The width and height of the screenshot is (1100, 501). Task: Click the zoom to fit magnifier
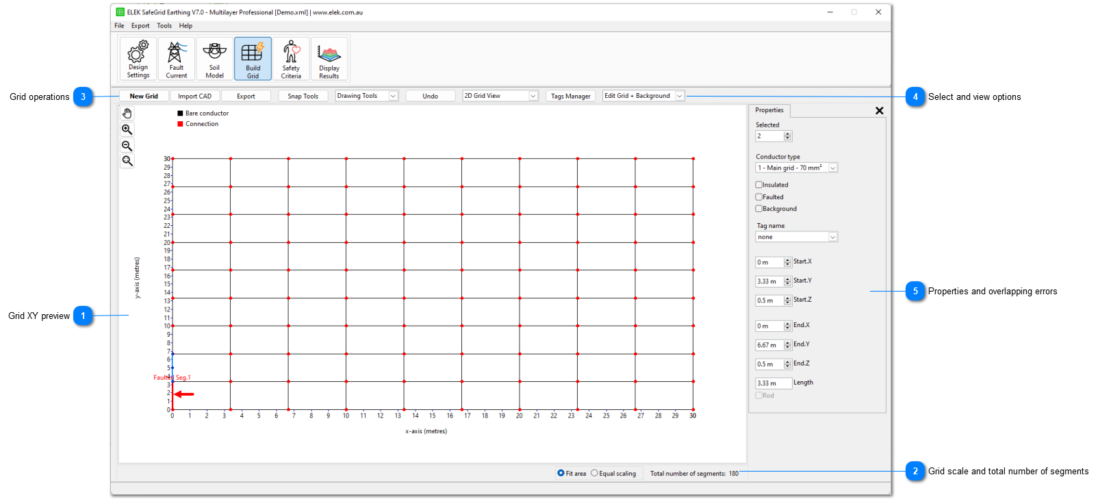pyautogui.click(x=127, y=161)
